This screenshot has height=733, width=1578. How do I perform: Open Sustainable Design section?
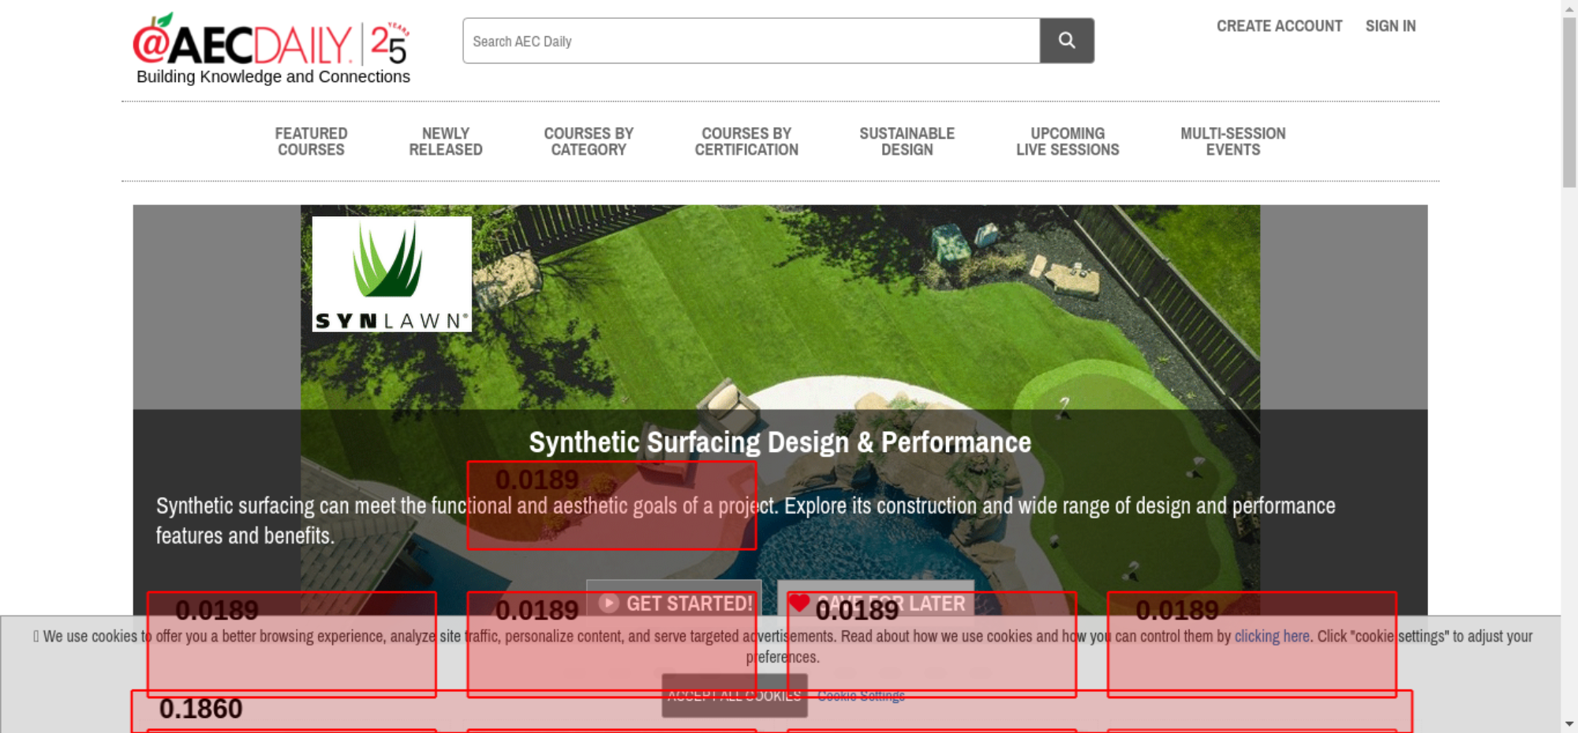pos(907,141)
